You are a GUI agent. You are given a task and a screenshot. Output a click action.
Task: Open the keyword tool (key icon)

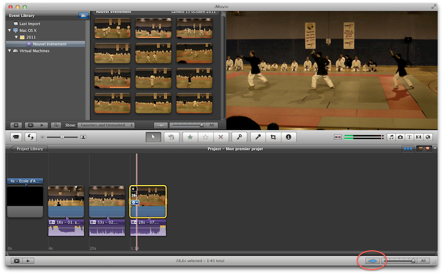(239, 137)
